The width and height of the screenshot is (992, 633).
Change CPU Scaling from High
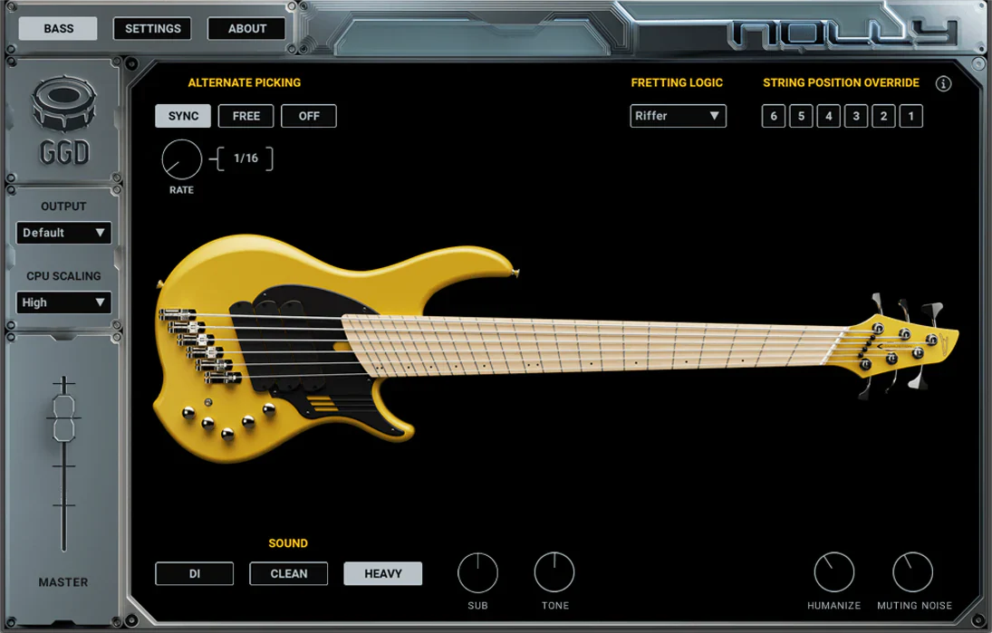coord(63,302)
